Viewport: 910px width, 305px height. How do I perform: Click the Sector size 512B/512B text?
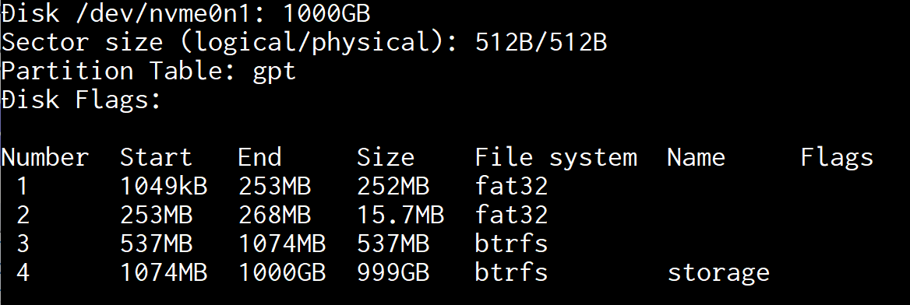click(x=304, y=43)
